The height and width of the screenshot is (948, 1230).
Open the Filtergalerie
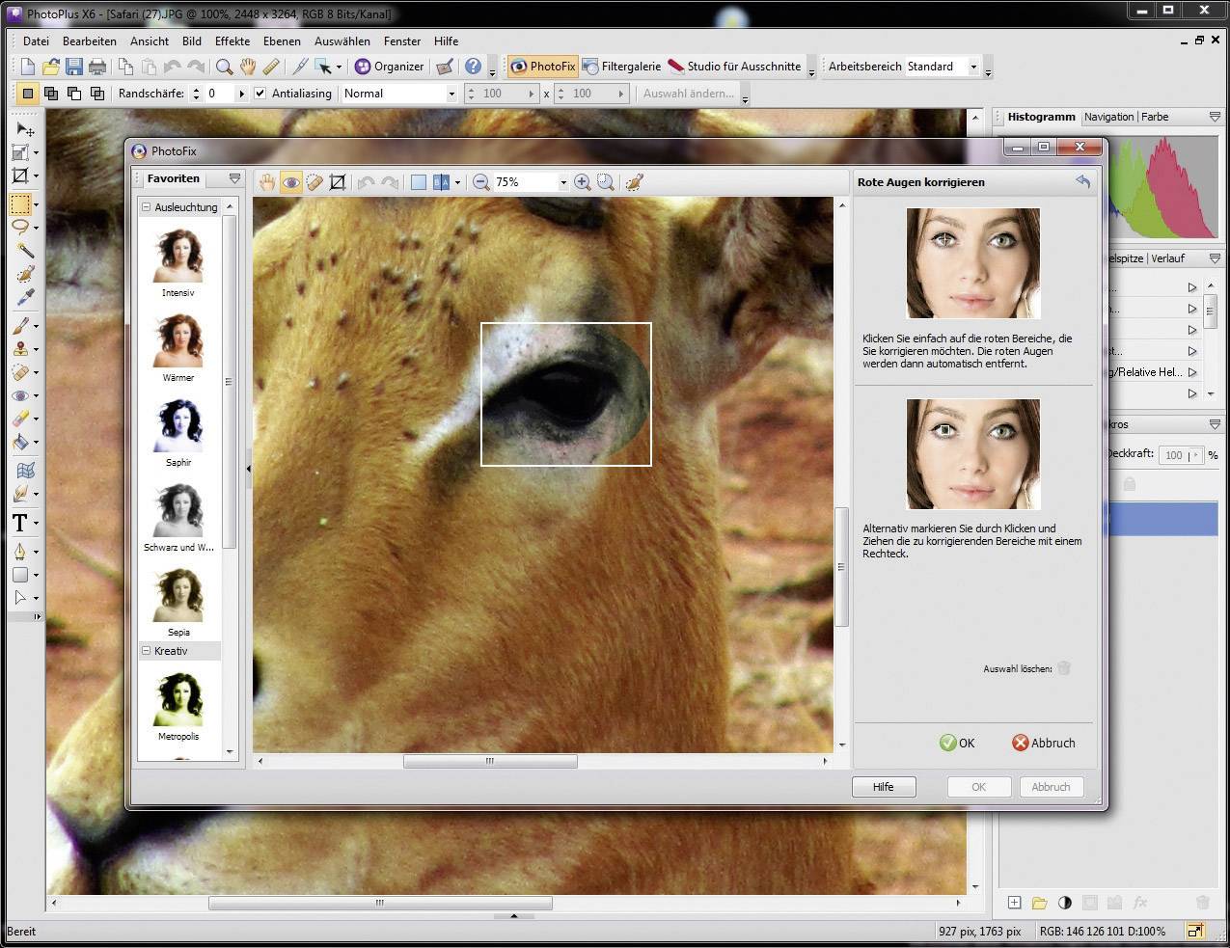(621, 67)
